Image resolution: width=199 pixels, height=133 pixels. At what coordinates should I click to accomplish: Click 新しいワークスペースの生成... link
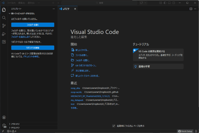(85, 76)
